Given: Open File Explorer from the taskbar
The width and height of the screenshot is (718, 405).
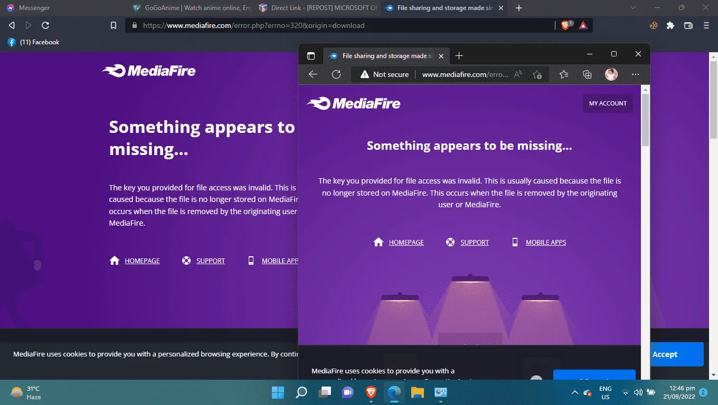Looking at the screenshot, I should click(x=418, y=392).
